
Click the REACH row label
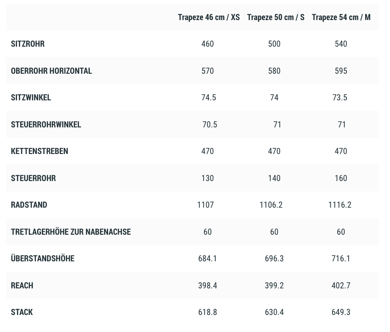click(x=22, y=286)
